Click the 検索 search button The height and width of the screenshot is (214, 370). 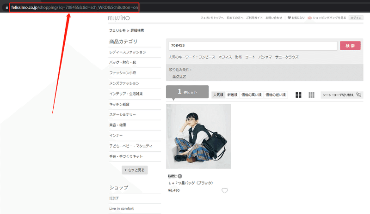[350, 46]
